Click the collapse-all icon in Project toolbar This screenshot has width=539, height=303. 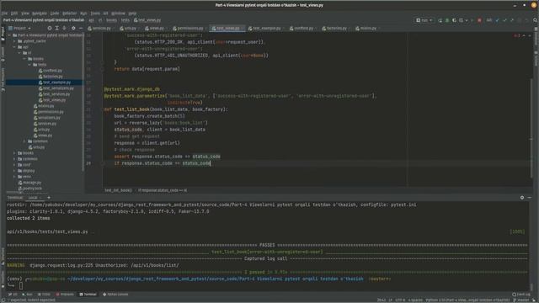(x=64, y=28)
